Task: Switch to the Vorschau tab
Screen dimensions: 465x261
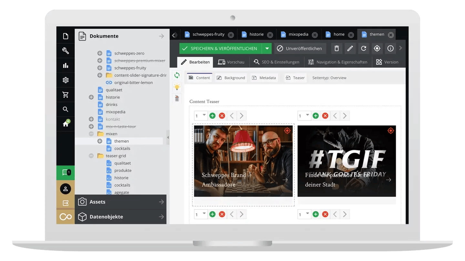Action: (231, 62)
